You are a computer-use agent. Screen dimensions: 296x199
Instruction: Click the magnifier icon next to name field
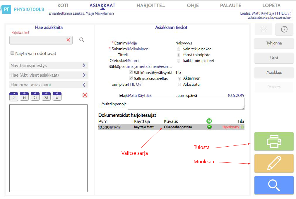pos(82,40)
